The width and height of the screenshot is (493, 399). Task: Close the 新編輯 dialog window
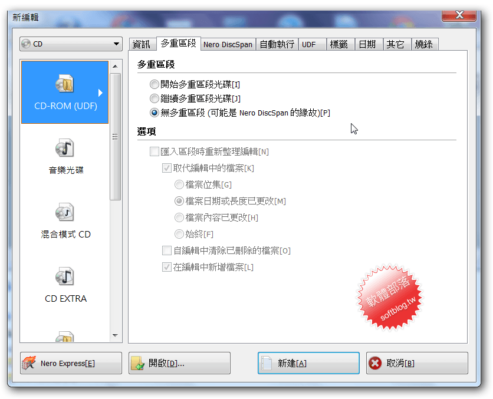[x=459, y=15]
